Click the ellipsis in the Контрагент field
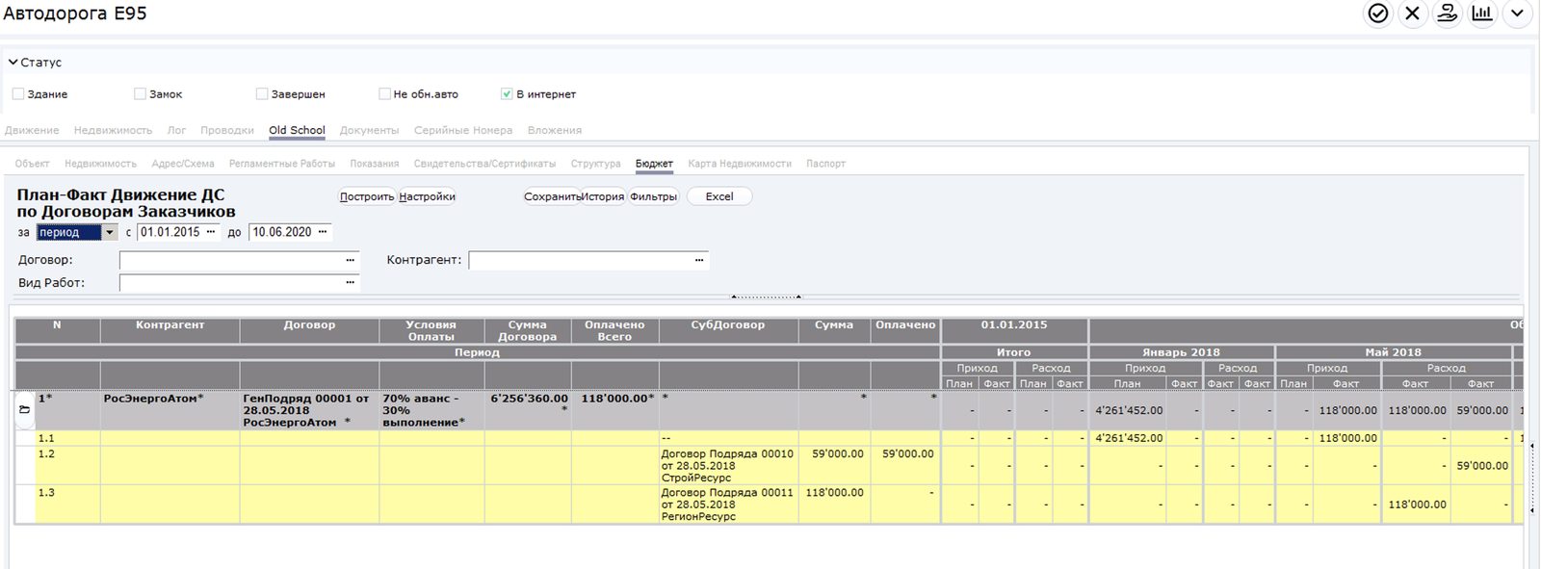1541x569 pixels. point(700,260)
